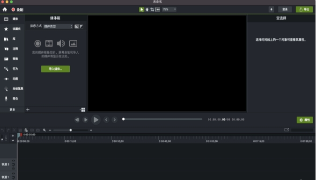Select the 轨道 1 track label

point(6,177)
